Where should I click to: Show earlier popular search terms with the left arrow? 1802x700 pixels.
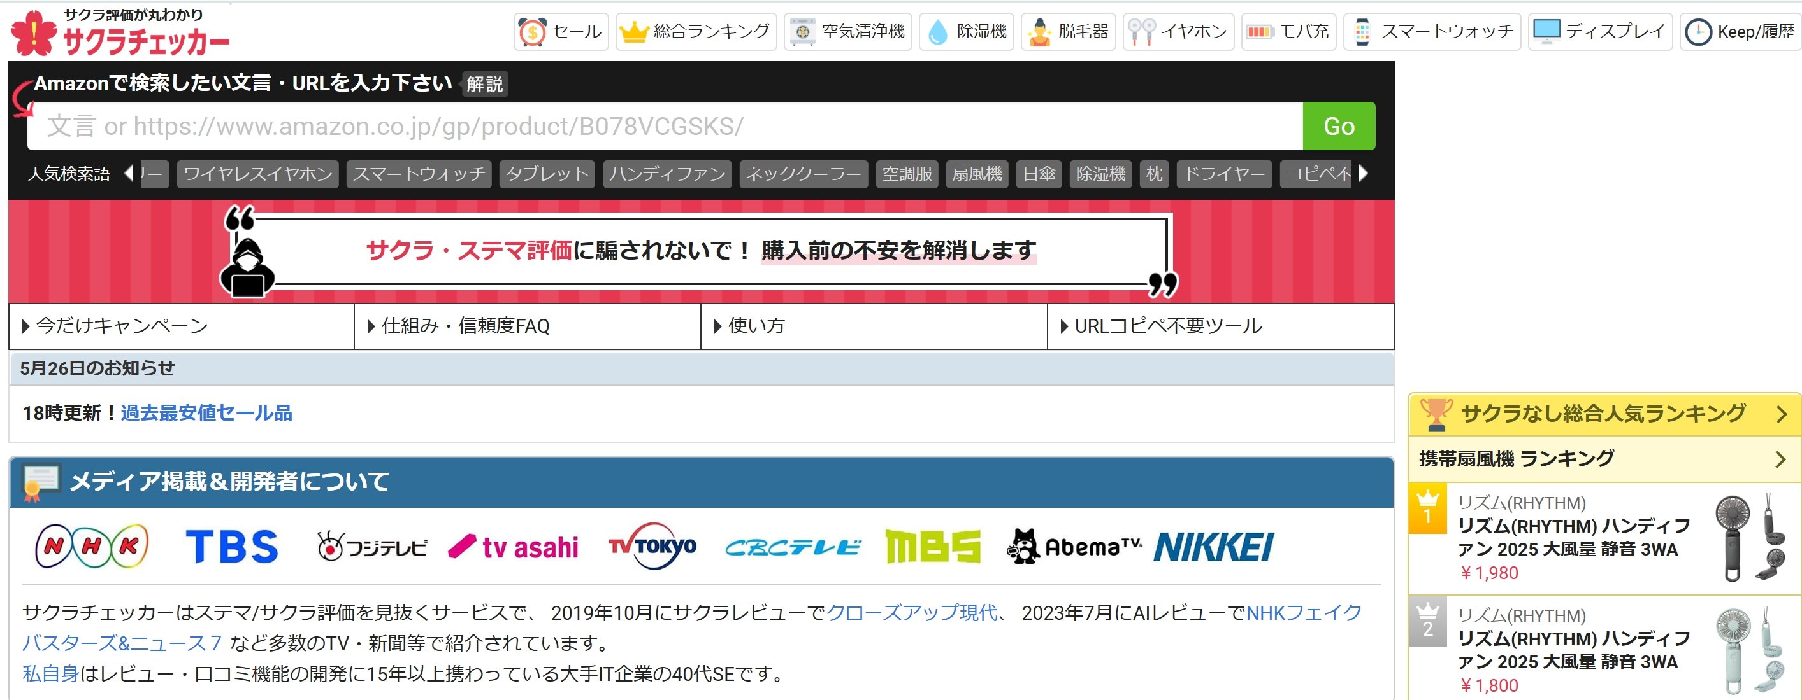pos(129,173)
